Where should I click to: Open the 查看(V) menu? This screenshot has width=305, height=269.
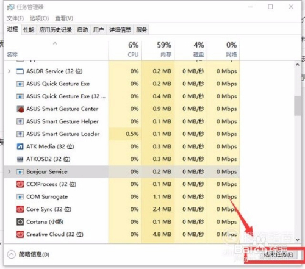[64, 18]
